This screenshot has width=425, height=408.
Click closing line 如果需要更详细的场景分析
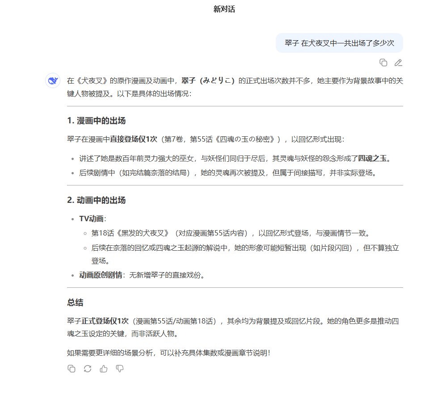point(168,353)
